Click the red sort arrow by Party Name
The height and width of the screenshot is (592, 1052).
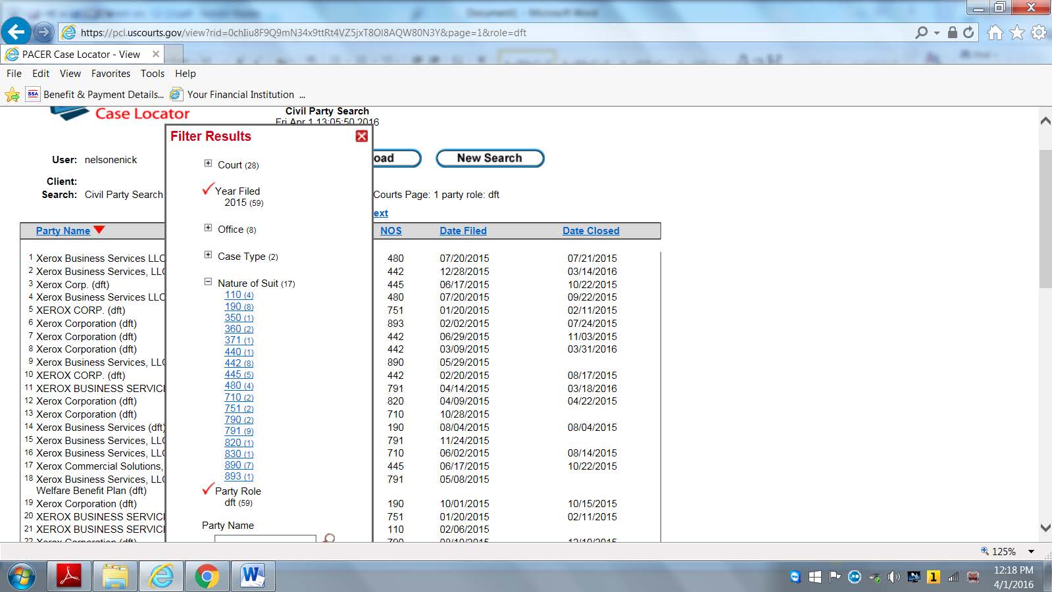[99, 230]
